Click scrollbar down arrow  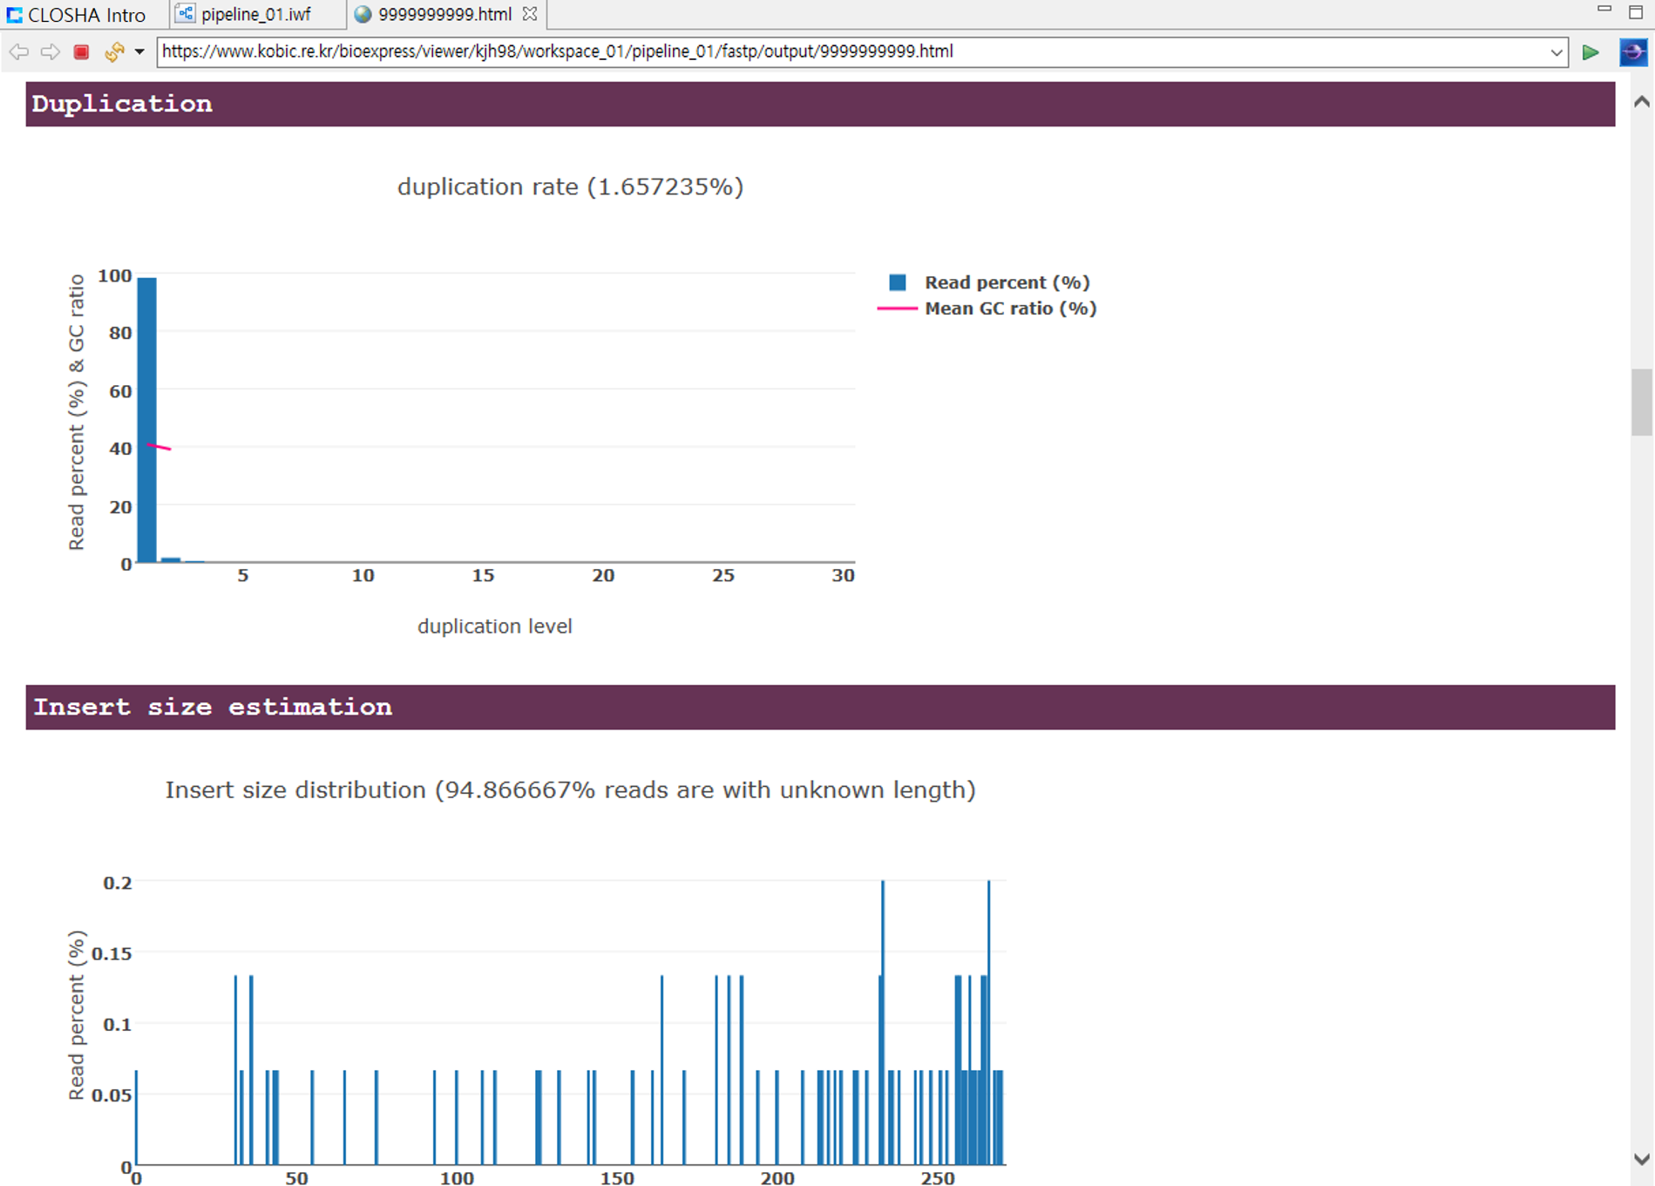pyautogui.click(x=1642, y=1160)
